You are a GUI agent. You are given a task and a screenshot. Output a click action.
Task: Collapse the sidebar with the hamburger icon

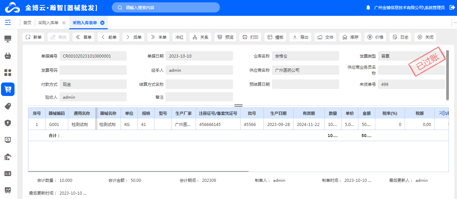coord(8,23)
